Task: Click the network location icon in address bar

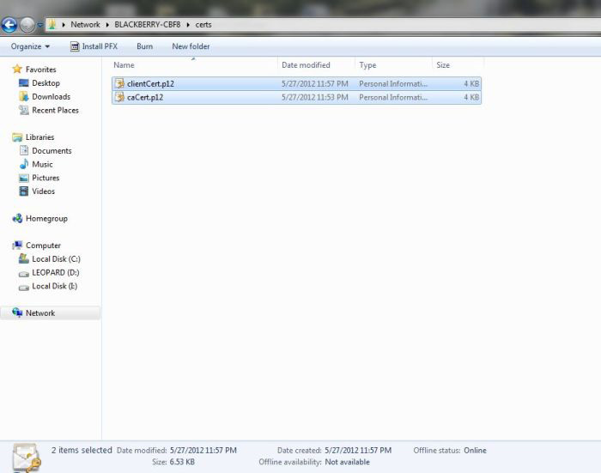Action: [x=52, y=25]
